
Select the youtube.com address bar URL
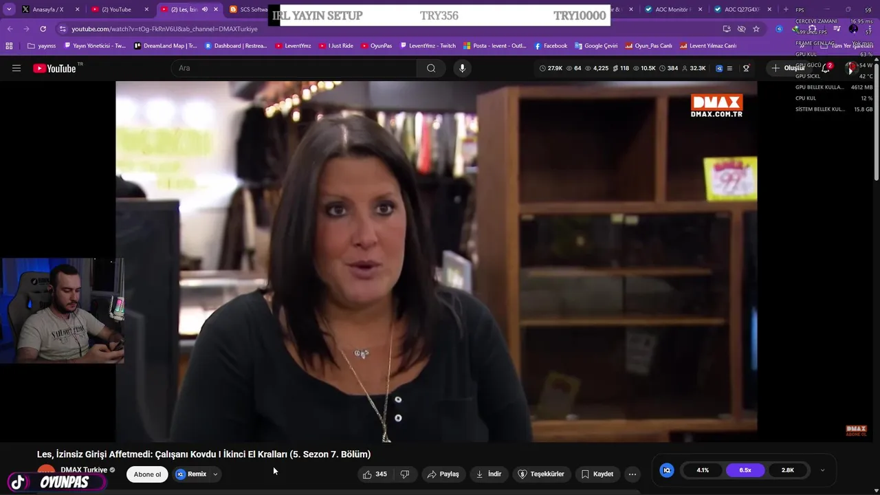164,29
